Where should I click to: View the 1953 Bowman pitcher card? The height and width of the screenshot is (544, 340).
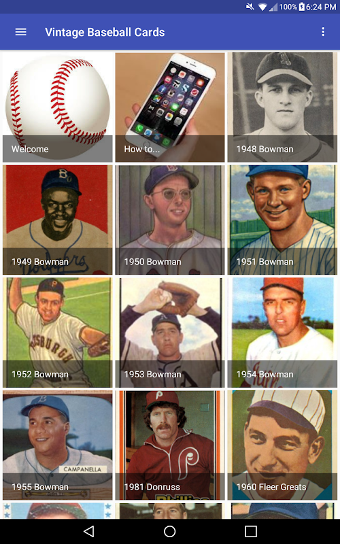170,333
